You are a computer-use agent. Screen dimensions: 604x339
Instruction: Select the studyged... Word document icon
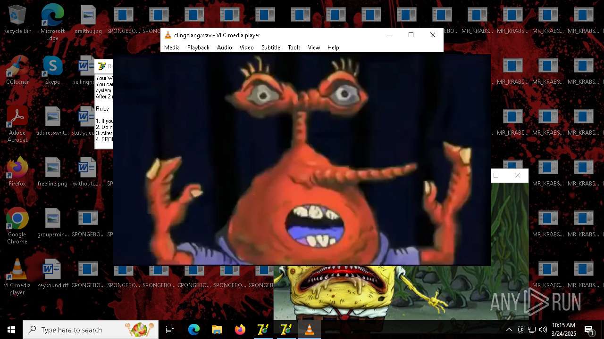click(86, 121)
